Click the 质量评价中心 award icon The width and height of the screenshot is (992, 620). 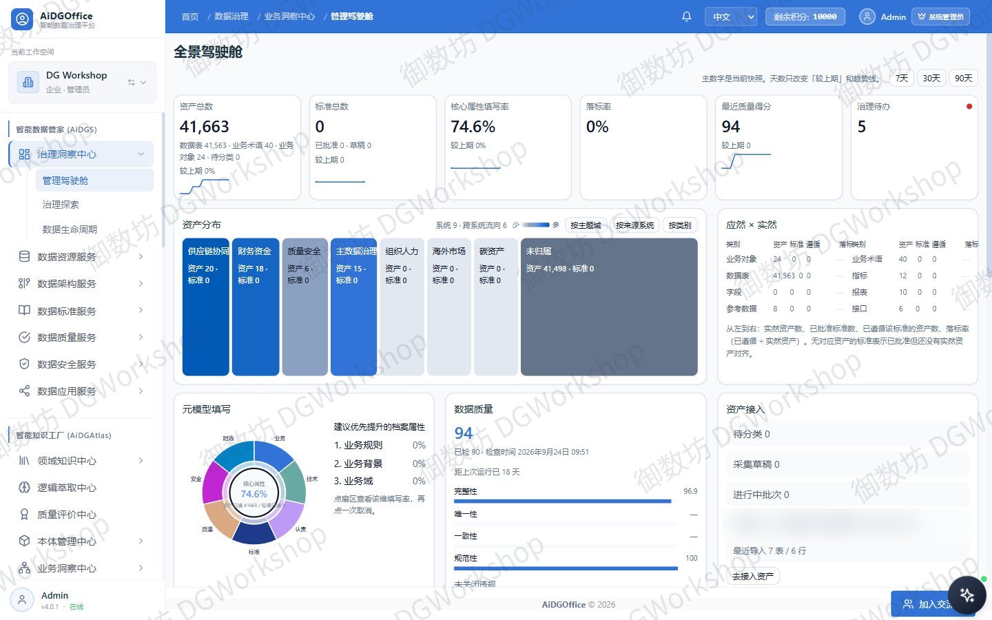tap(24, 514)
